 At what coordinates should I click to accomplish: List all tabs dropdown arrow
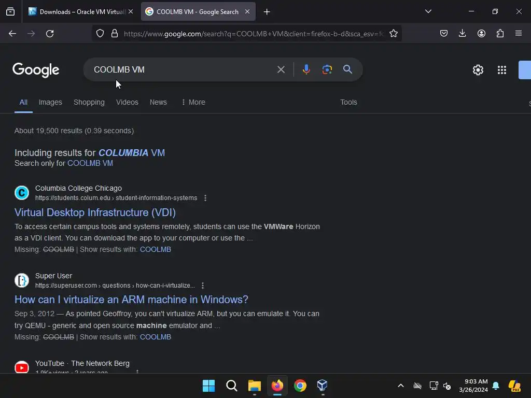click(x=428, y=11)
